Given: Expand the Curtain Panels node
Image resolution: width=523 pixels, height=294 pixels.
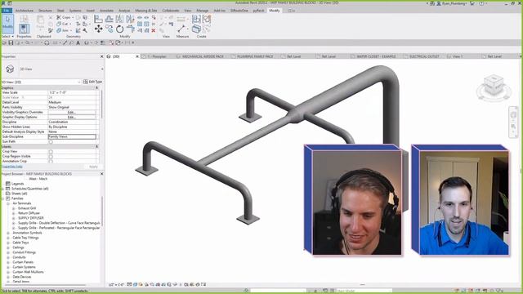Looking at the screenshot, I should click(x=8, y=262).
